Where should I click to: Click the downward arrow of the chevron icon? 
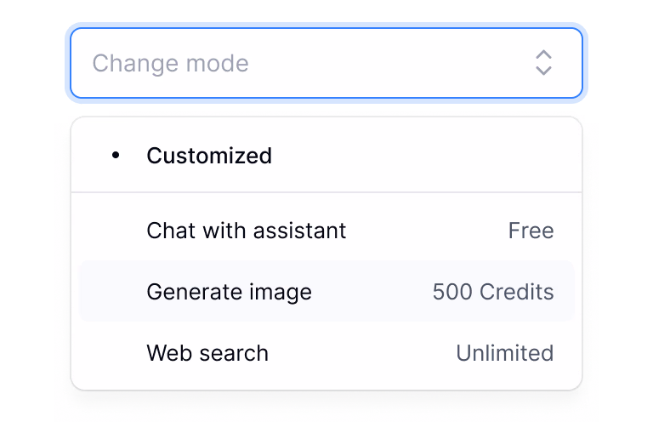(x=543, y=71)
